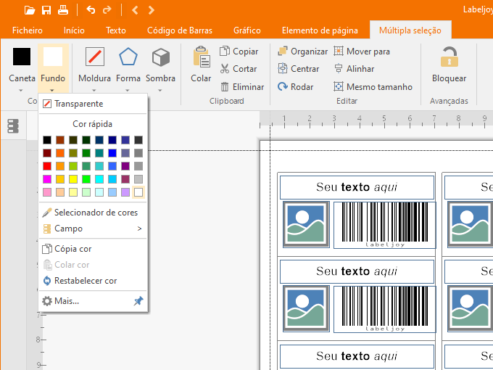Pick the pure blue quick color swatch

pyautogui.click(x=112, y=153)
